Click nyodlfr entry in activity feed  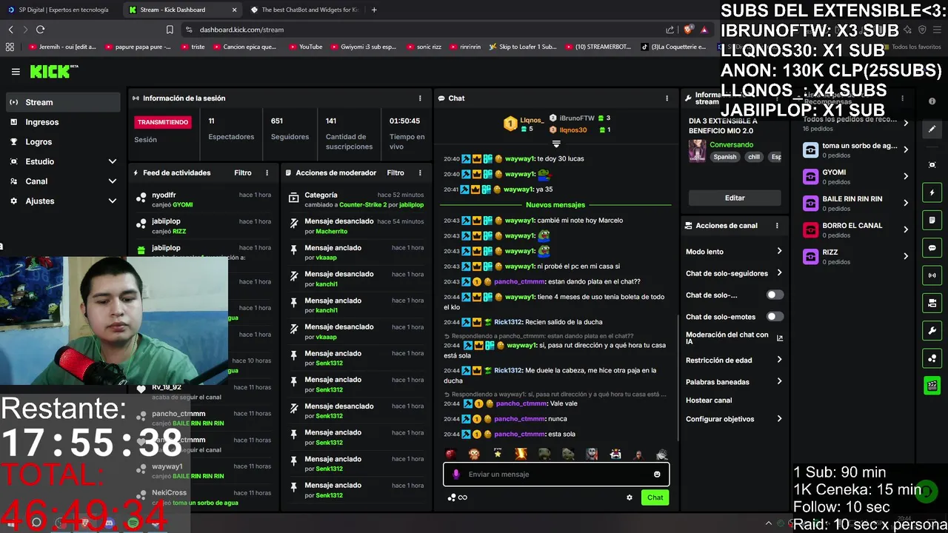point(203,200)
